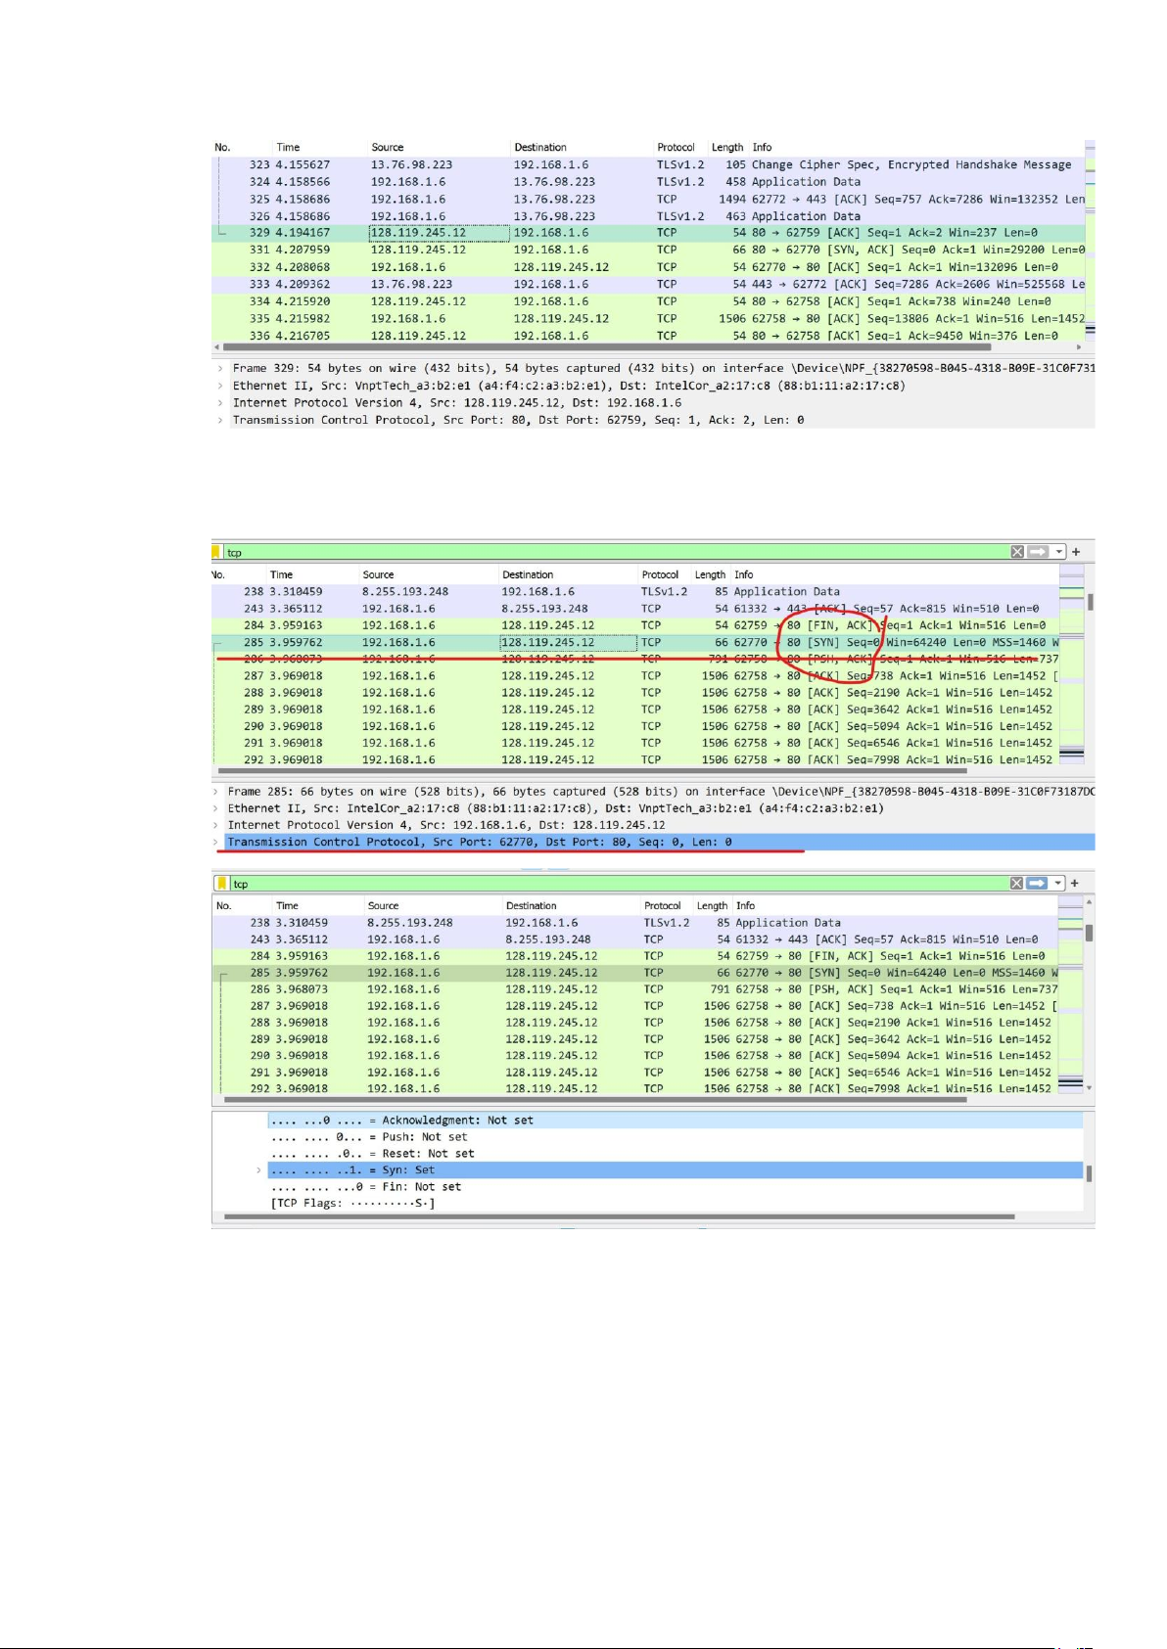
Task: Select packet 332 at time 4.208068
Action: (x=648, y=267)
